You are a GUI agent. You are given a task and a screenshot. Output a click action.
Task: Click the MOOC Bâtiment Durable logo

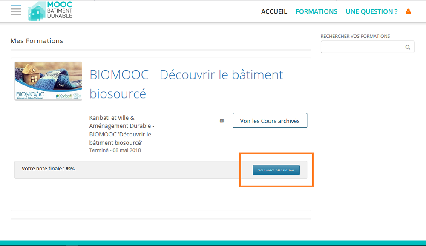[x=50, y=11]
